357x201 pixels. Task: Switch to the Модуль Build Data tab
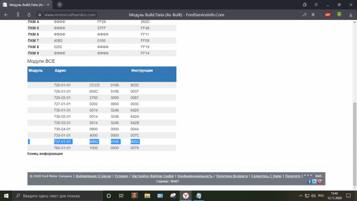coord(27,5)
